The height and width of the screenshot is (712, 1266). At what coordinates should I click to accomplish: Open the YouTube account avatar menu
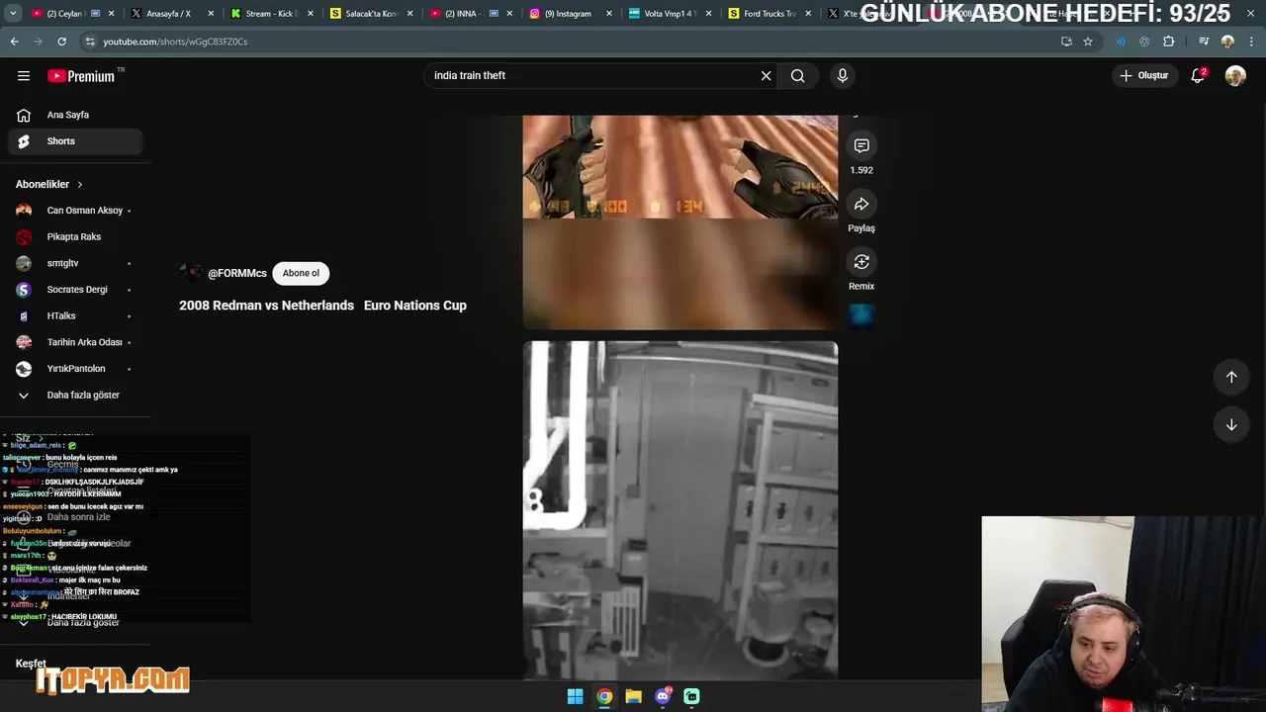[x=1235, y=75]
